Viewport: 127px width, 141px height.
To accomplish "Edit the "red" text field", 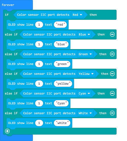I will click(x=60, y=24).
